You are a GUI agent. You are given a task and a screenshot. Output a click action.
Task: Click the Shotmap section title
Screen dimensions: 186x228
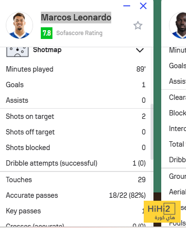point(47,50)
